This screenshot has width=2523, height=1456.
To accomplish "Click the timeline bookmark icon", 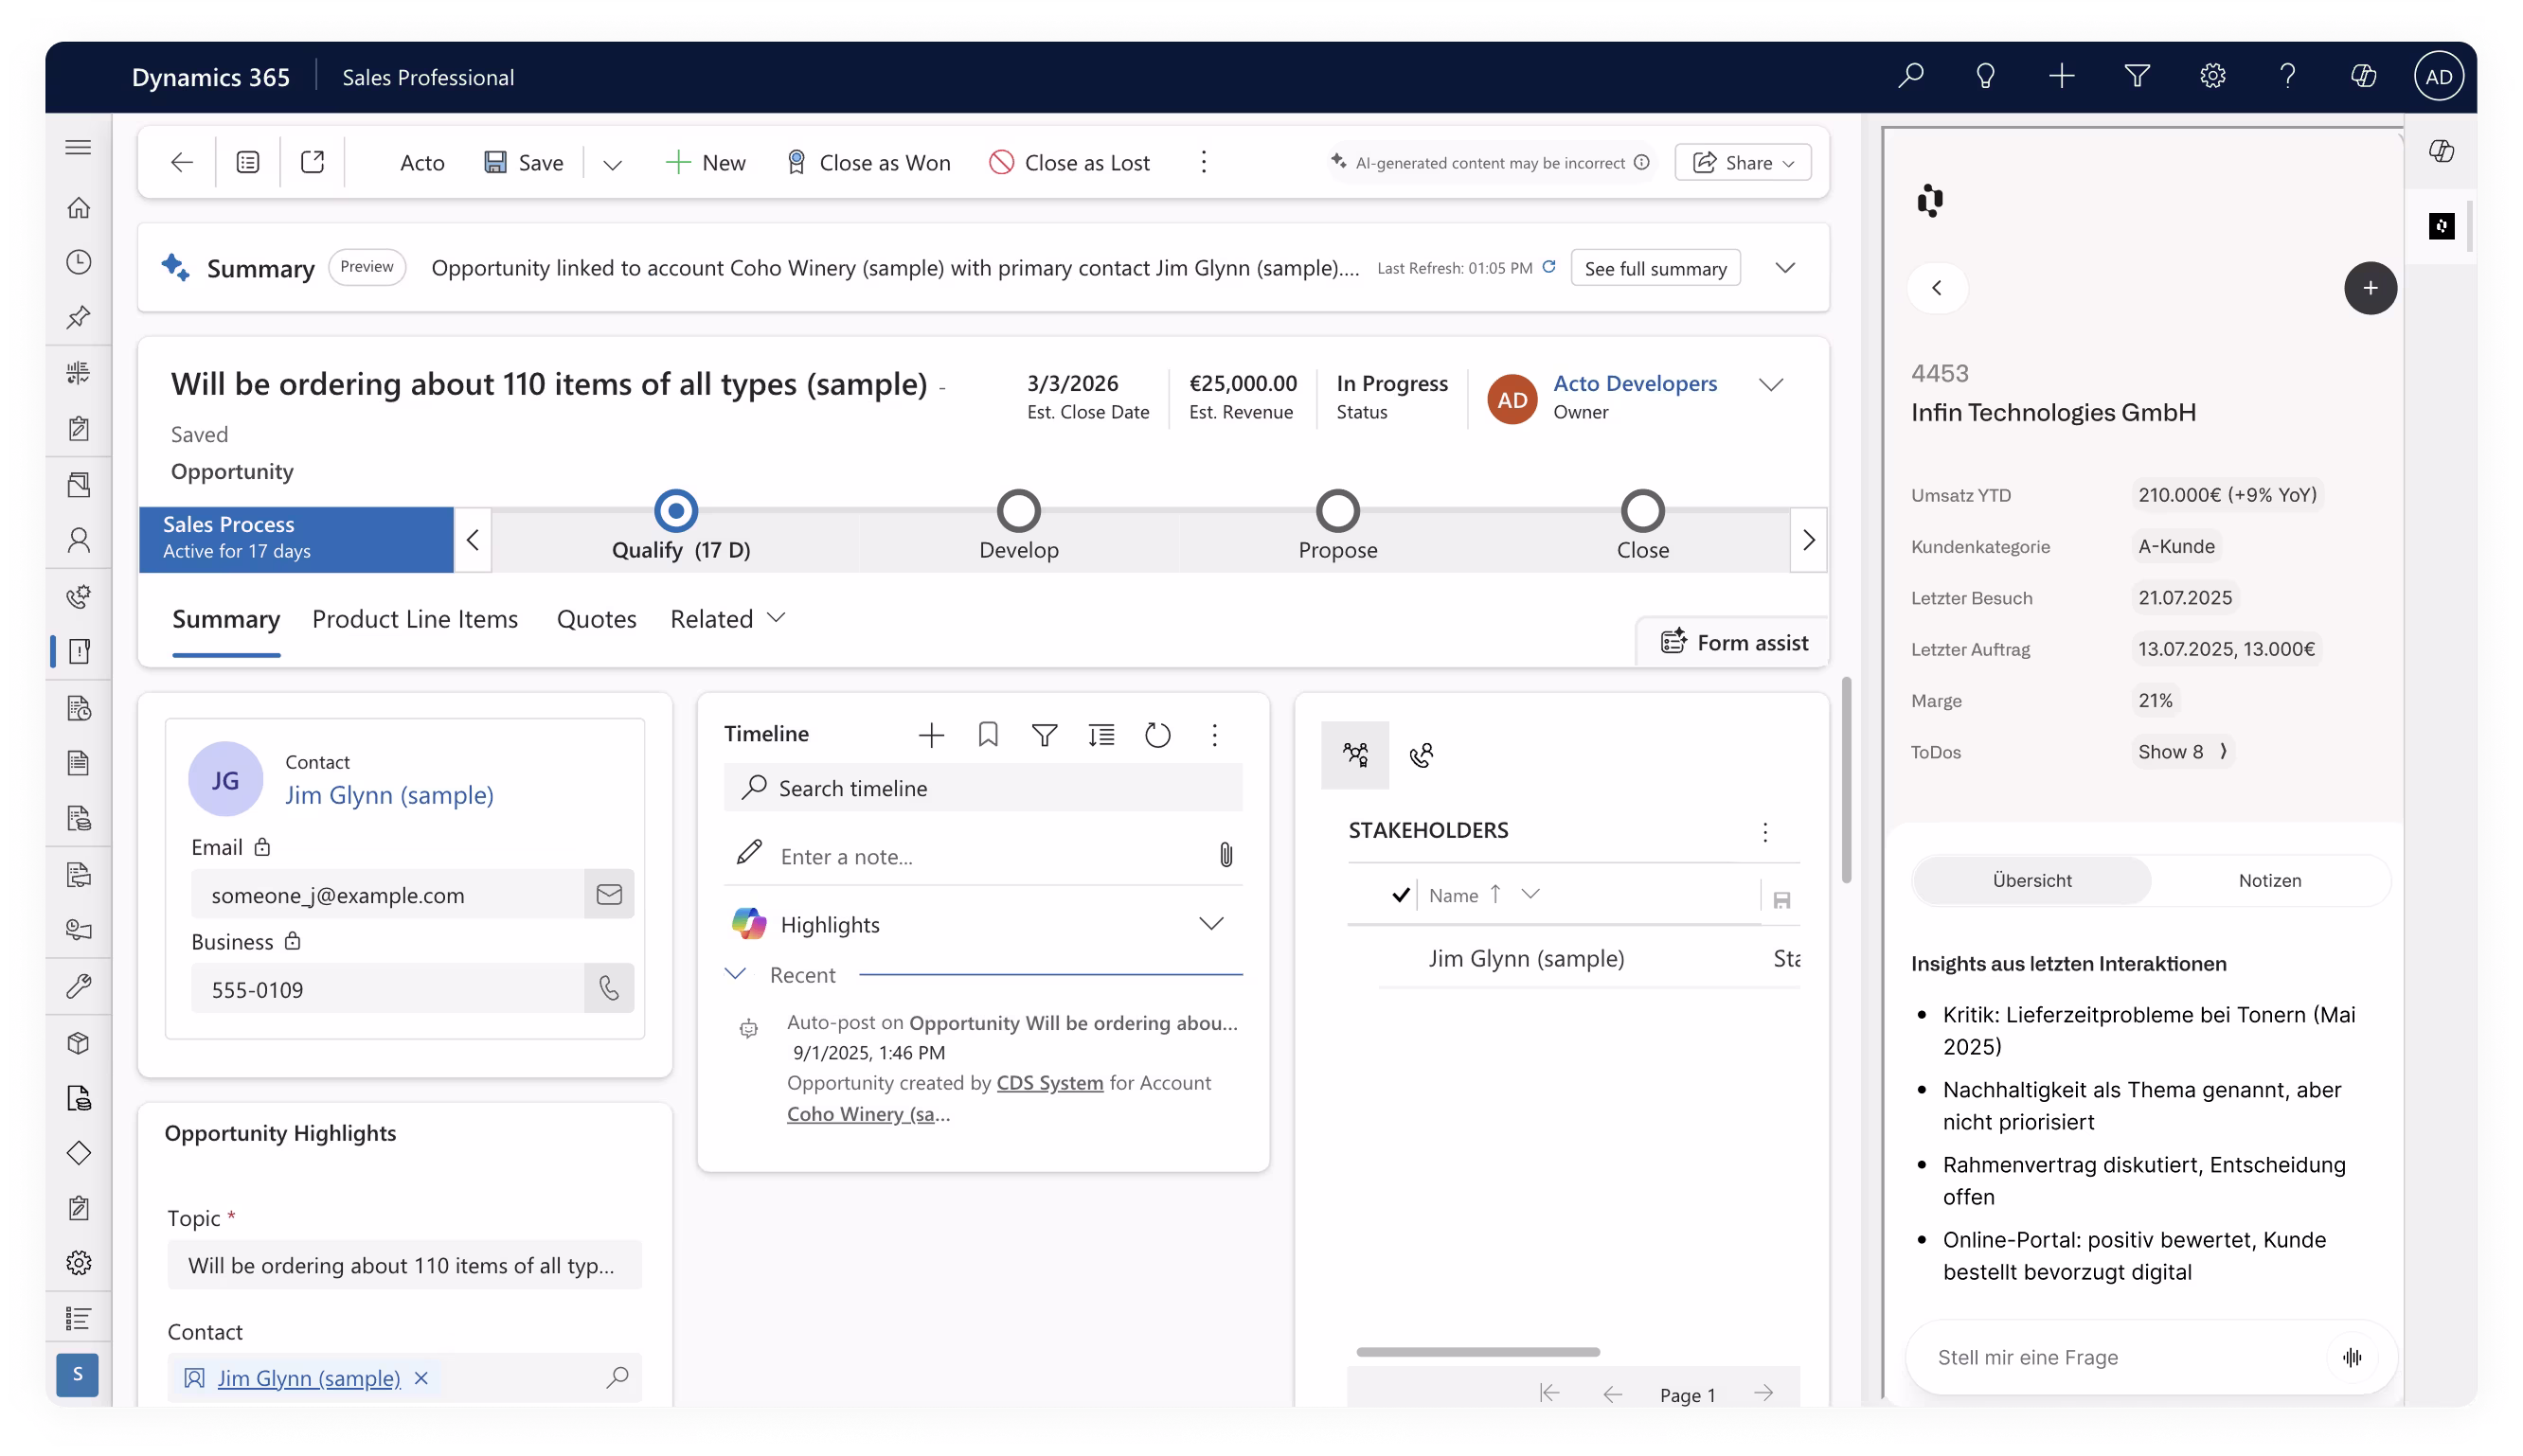I will 988,735.
